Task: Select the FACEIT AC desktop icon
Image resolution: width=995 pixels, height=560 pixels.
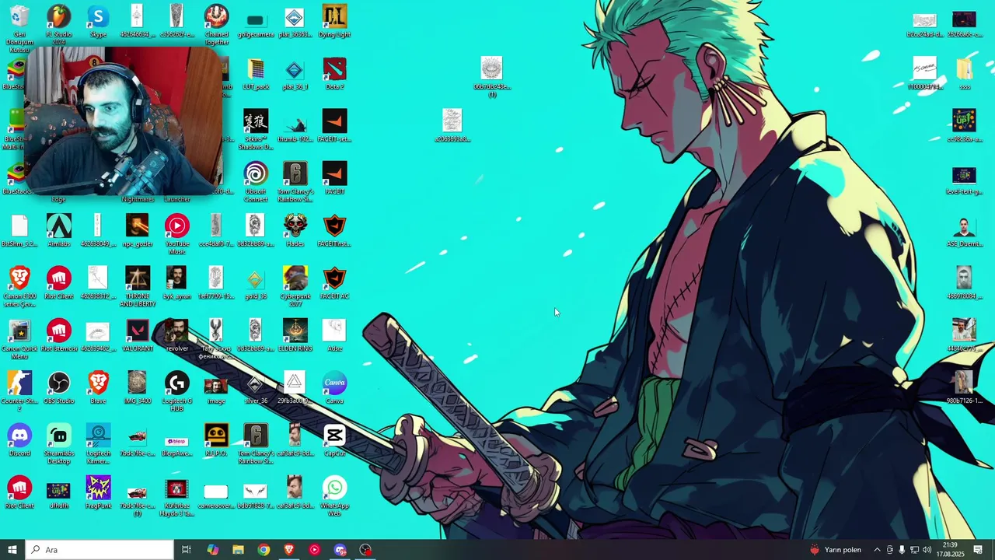Action: click(x=334, y=283)
